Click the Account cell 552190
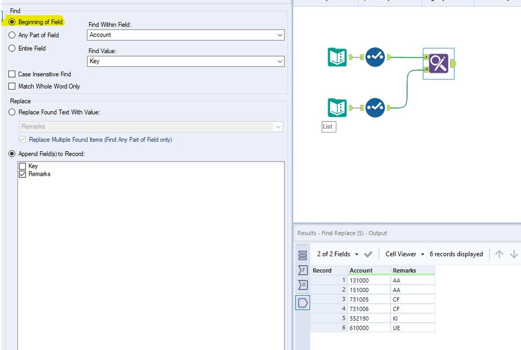 pos(369,318)
